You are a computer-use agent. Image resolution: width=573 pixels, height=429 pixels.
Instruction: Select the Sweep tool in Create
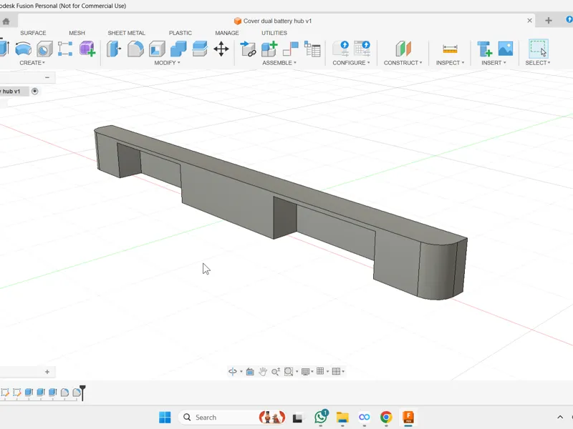(x=23, y=49)
